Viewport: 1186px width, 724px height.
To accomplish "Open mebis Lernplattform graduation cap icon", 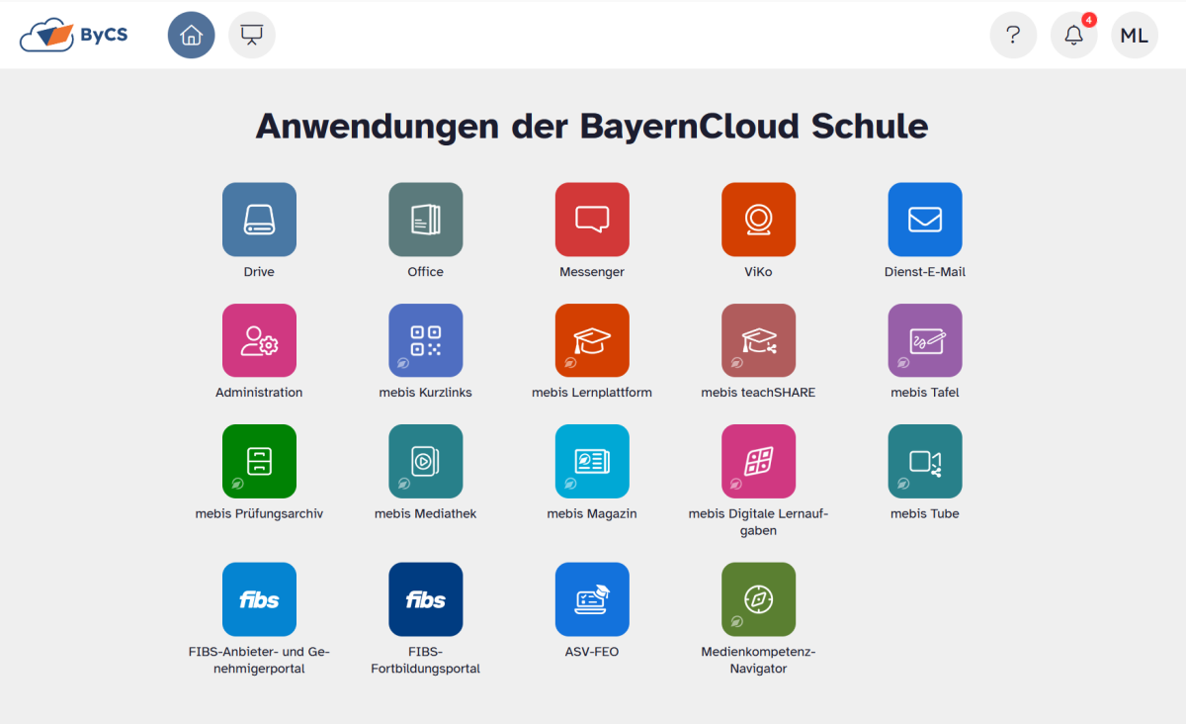I will tap(592, 340).
